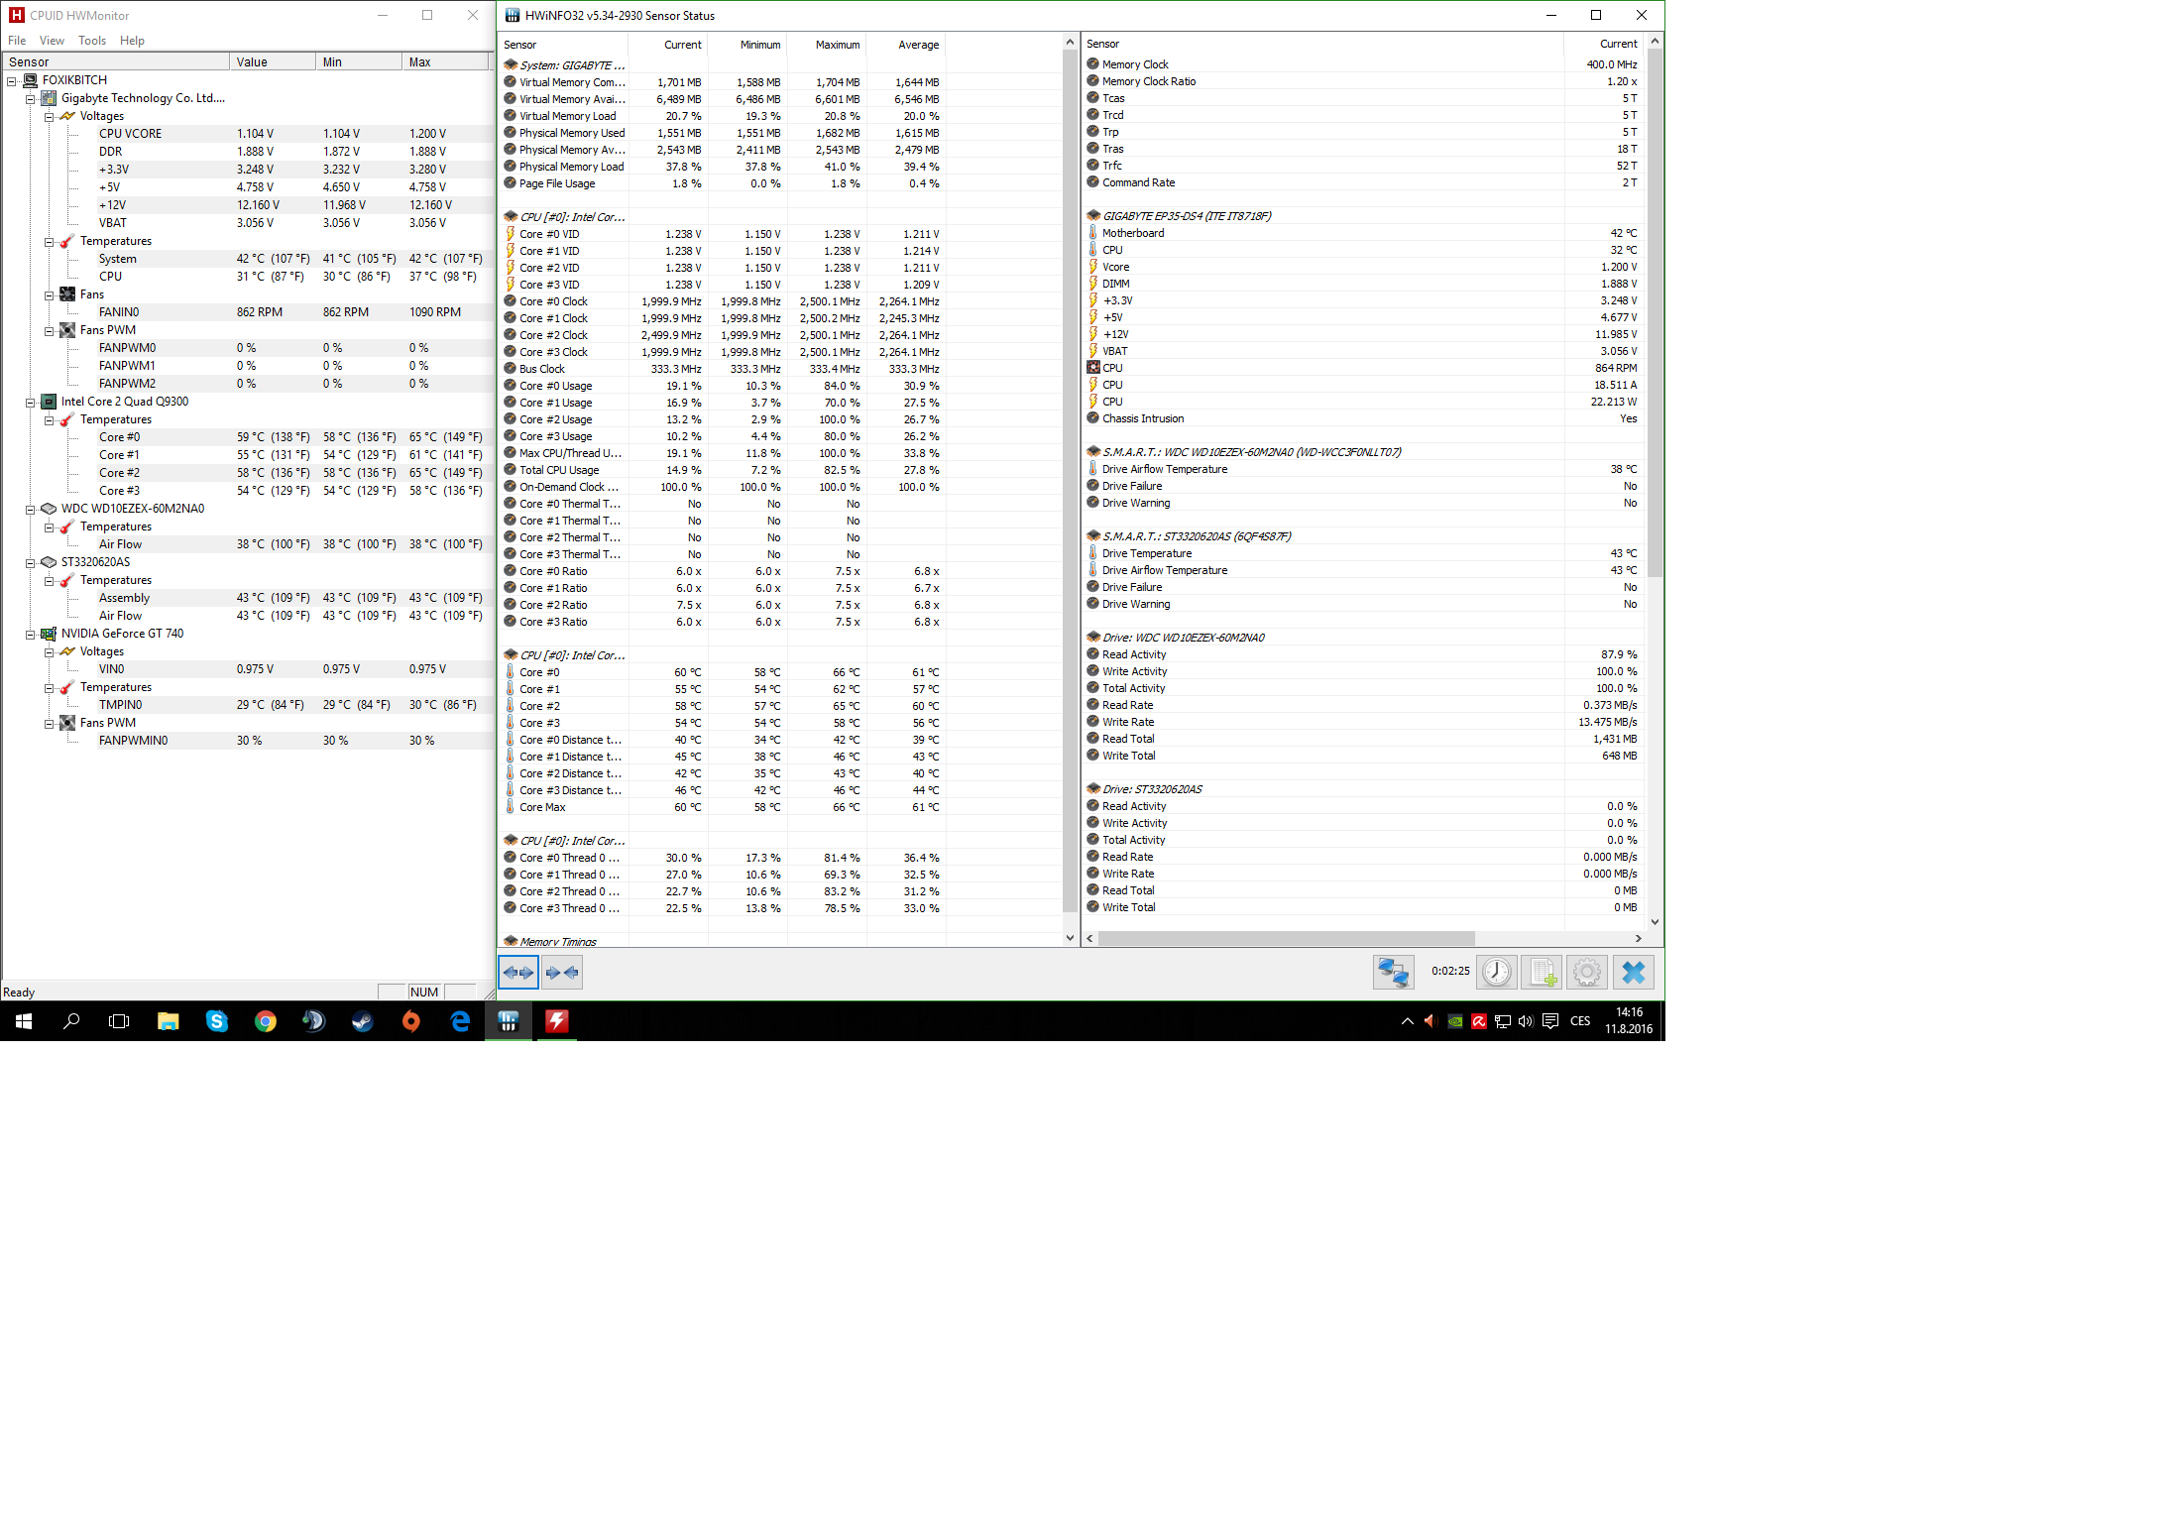This screenshot has width=2174, height=1522.
Task: Collapse the NVIDIA GeForce GT 740 node
Action: click(30, 635)
